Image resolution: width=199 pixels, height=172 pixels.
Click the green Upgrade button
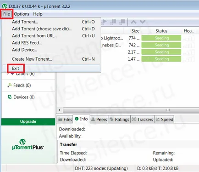pos(28,121)
